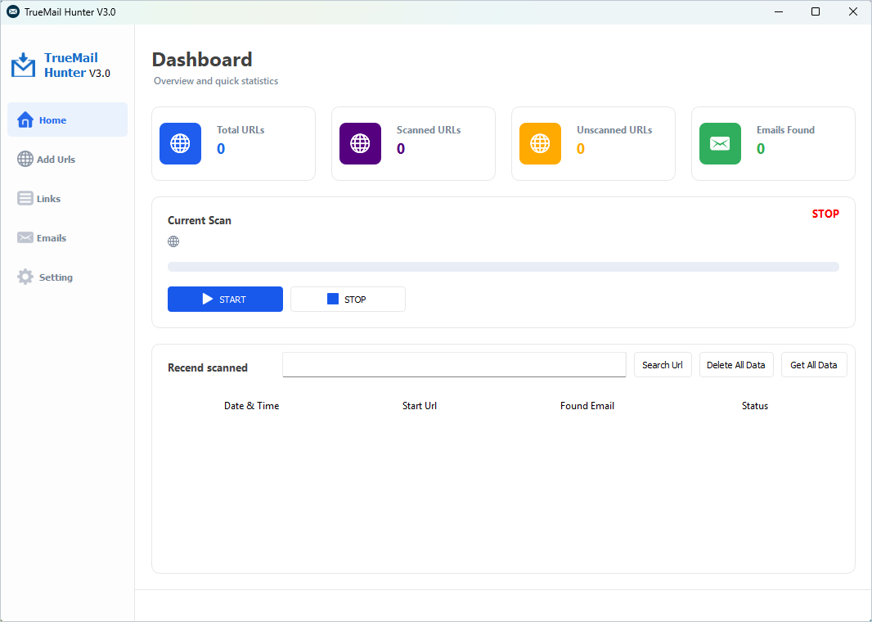Image resolution: width=872 pixels, height=622 pixels.
Task: Click the TrueMail Hunter envelope logo icon
Action: (24, 65)
